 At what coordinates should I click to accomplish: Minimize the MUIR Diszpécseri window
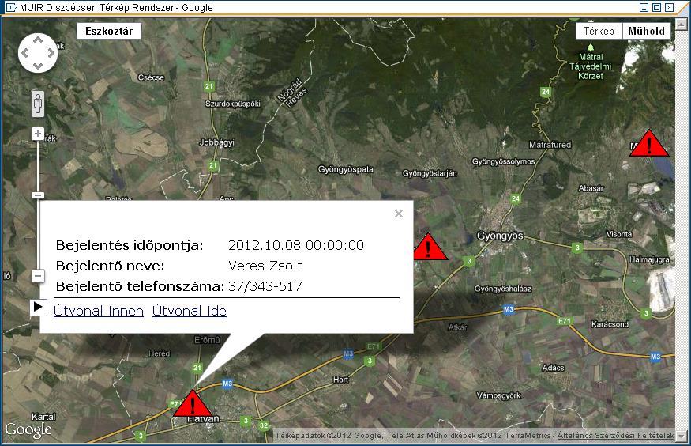click(x=644, y=7)
